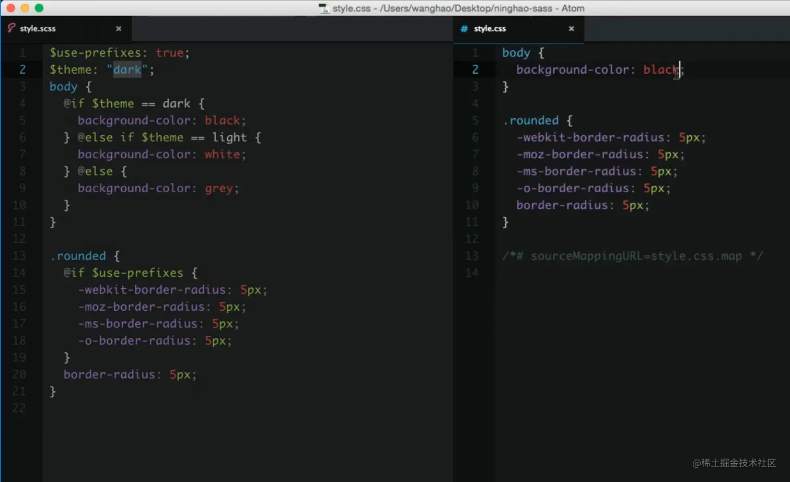This screenshot has width=790, height=482.
Task: Select line number 5 in the style.css gutter
Action: click(x=475, y=121)
